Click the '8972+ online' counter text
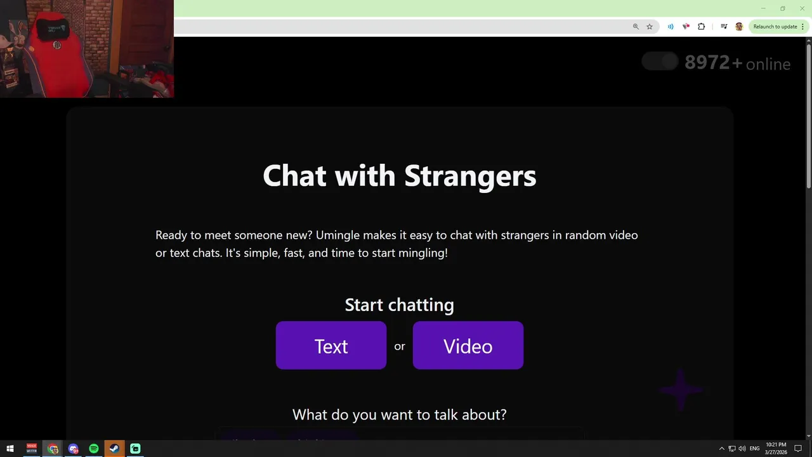This screenshot has width=812, height=457. (737, 63)
